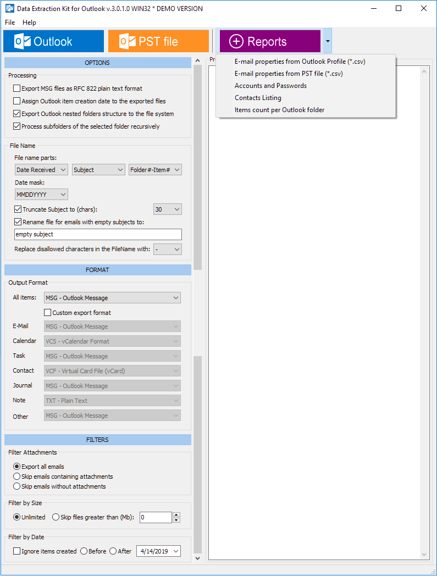The height and width of the screenshot is (576, 437).
Task: Click the empty subject text field
Action: click(98, 234)
